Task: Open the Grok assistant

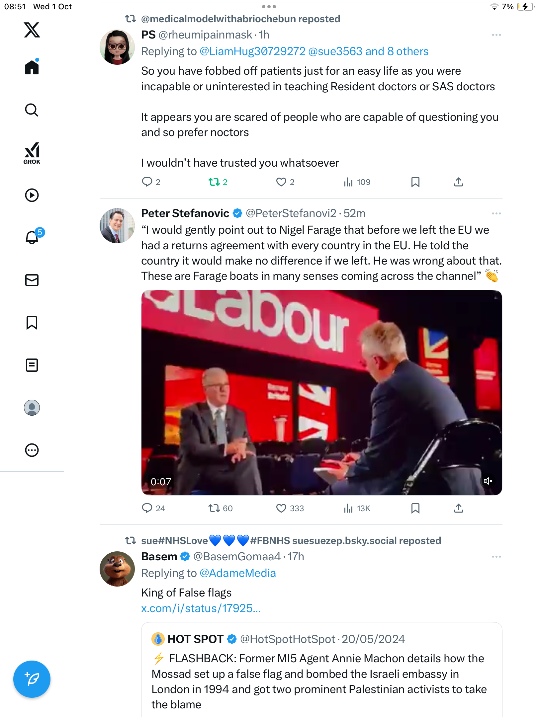Action: (x=32, y=153)
